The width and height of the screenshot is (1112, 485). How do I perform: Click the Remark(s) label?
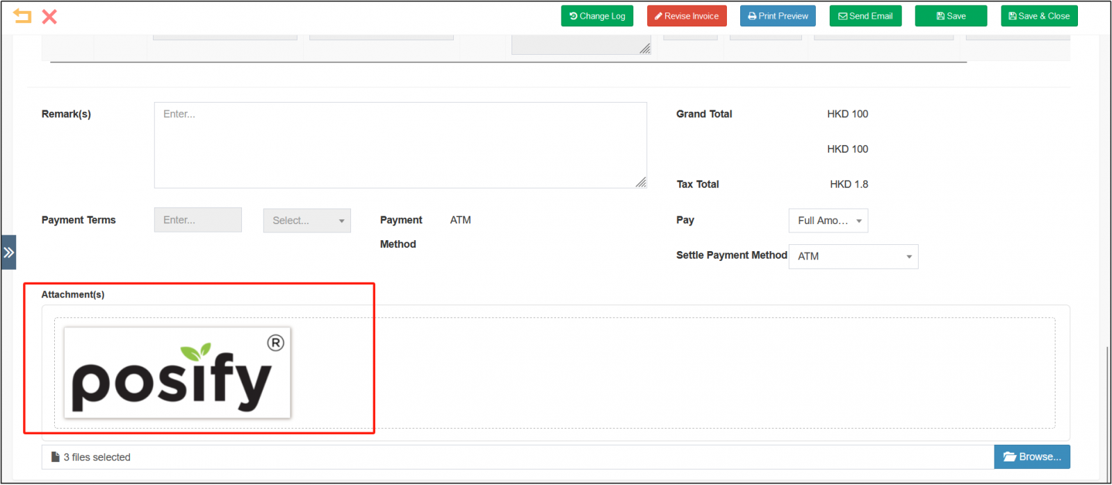pyautogui.click(x=66, y=114)
